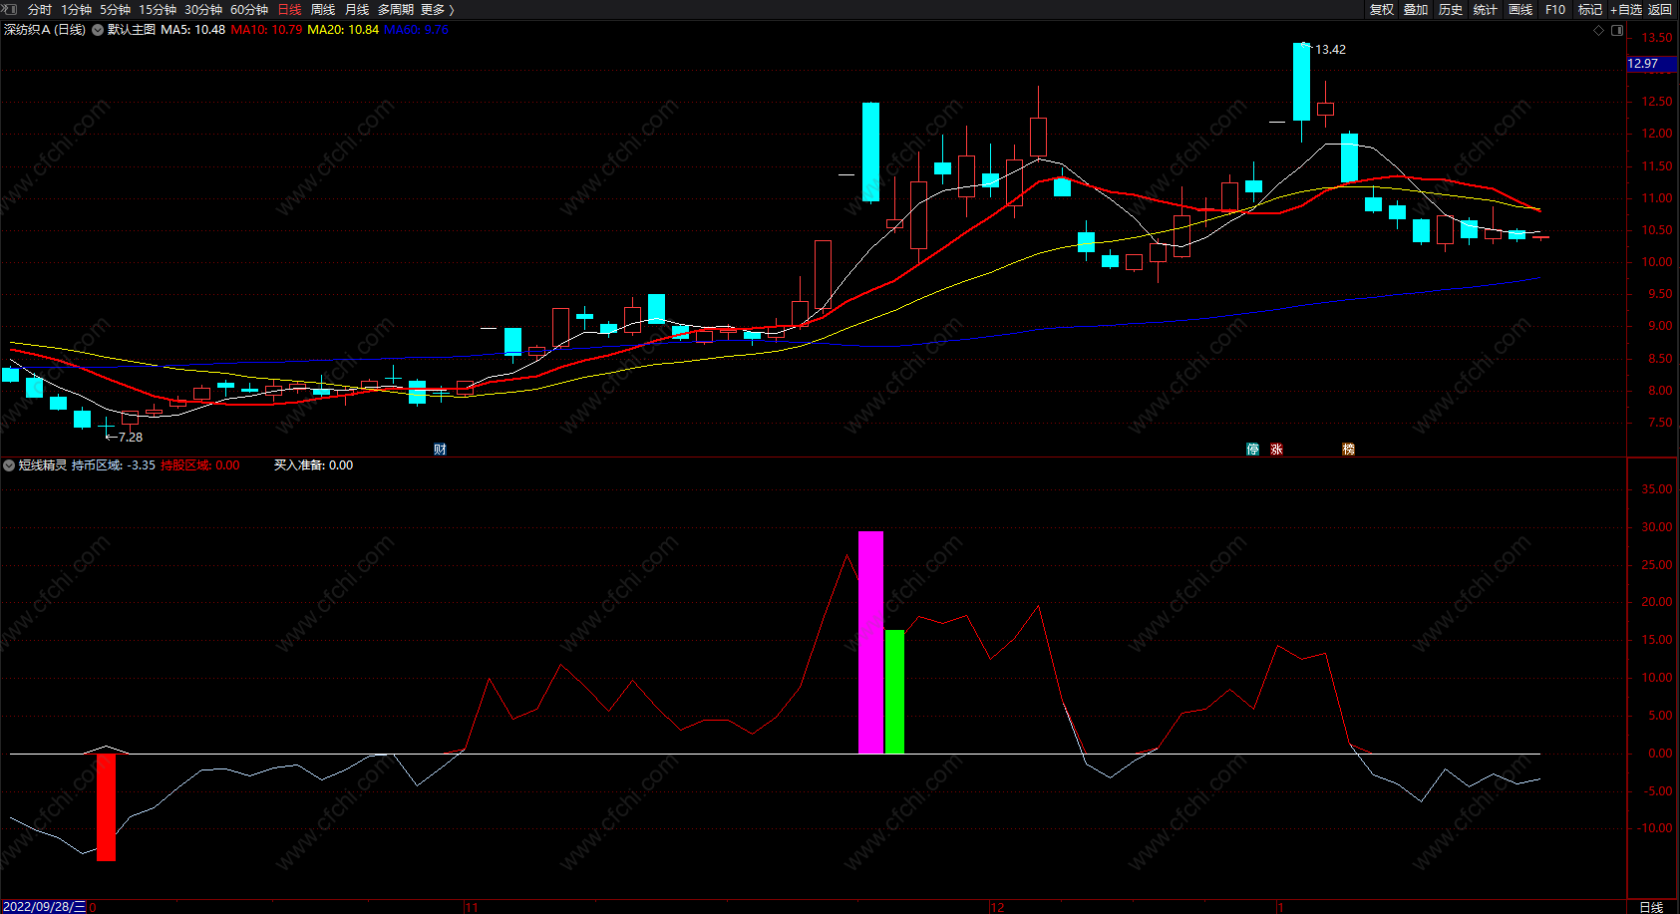Switch to the 月线 monthly chart
The height and width of the screenshot is (914, 1680).
coord(357,9)
